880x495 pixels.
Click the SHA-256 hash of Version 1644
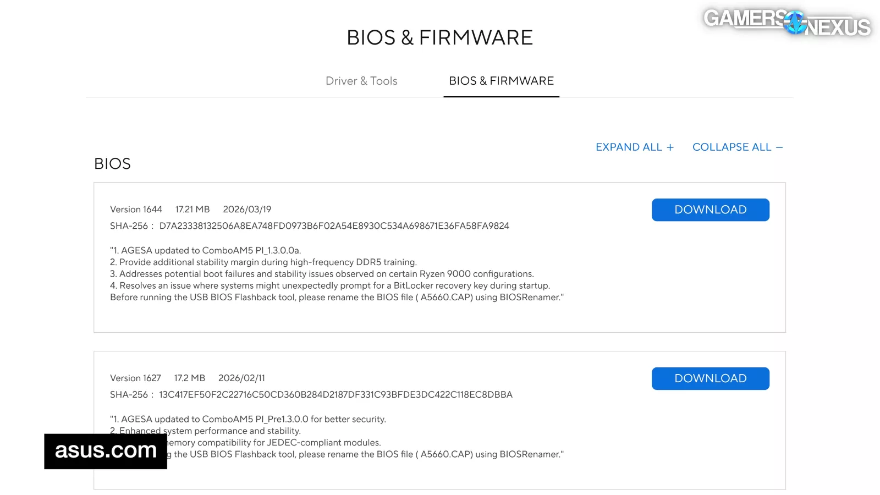(x=334, y=226)
